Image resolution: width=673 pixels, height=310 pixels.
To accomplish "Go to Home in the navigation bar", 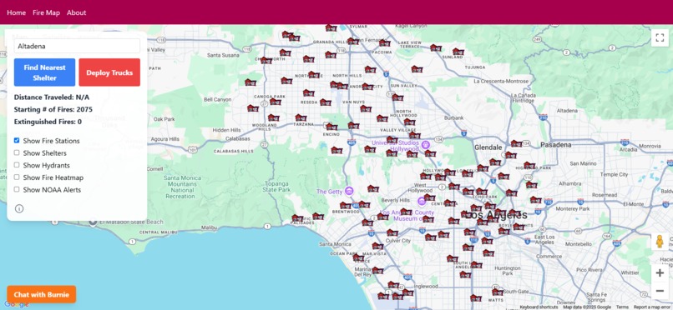I will [17, 12].
